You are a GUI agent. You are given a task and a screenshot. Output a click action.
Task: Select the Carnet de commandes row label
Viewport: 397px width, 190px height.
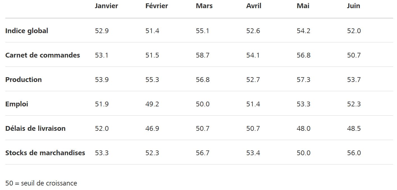[43, 55]
